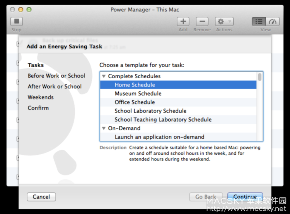The image size is (290, 214).
Task: Click the On-Demand group label
Action: click(124, 128)
